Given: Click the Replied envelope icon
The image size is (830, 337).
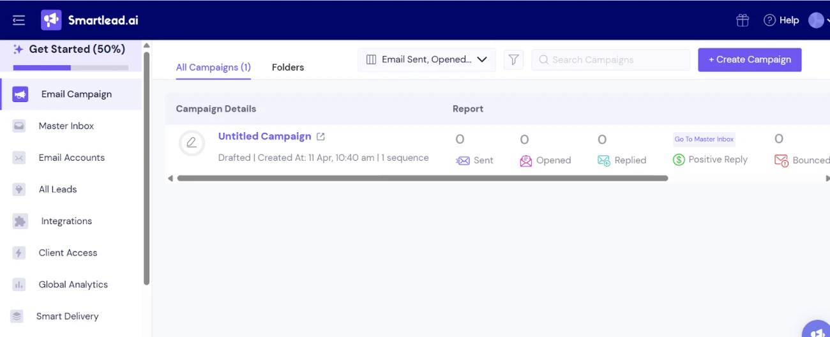Looking at the screenshot, I should pyautogui.click(x=603, y=161).
